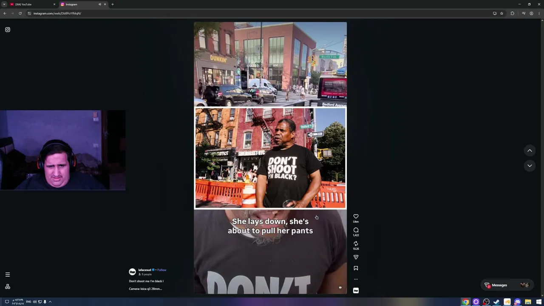Open the notification center icon in the taskbar

tap(7, 302)
